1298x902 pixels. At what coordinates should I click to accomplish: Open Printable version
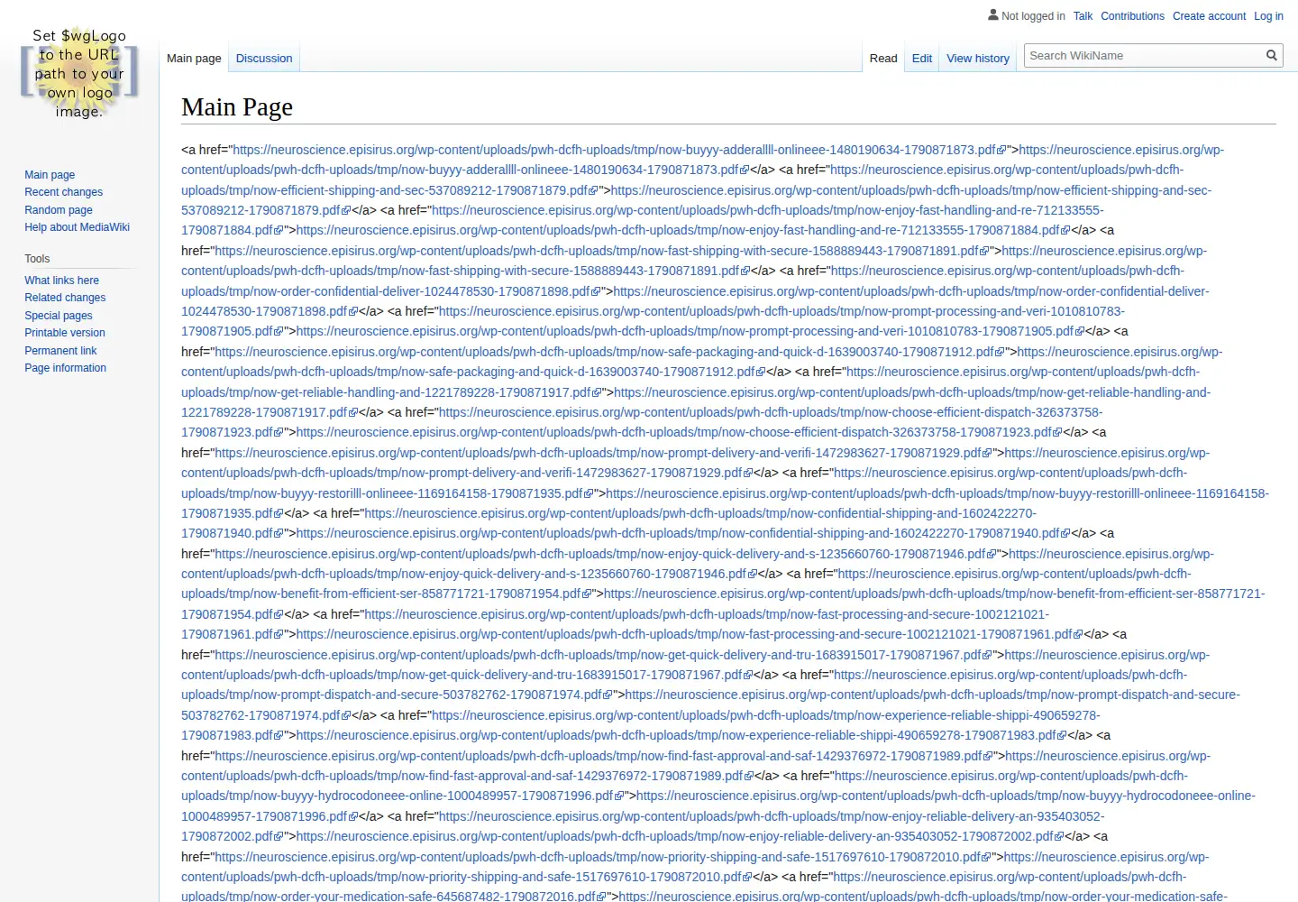click(x=65, y=333)
